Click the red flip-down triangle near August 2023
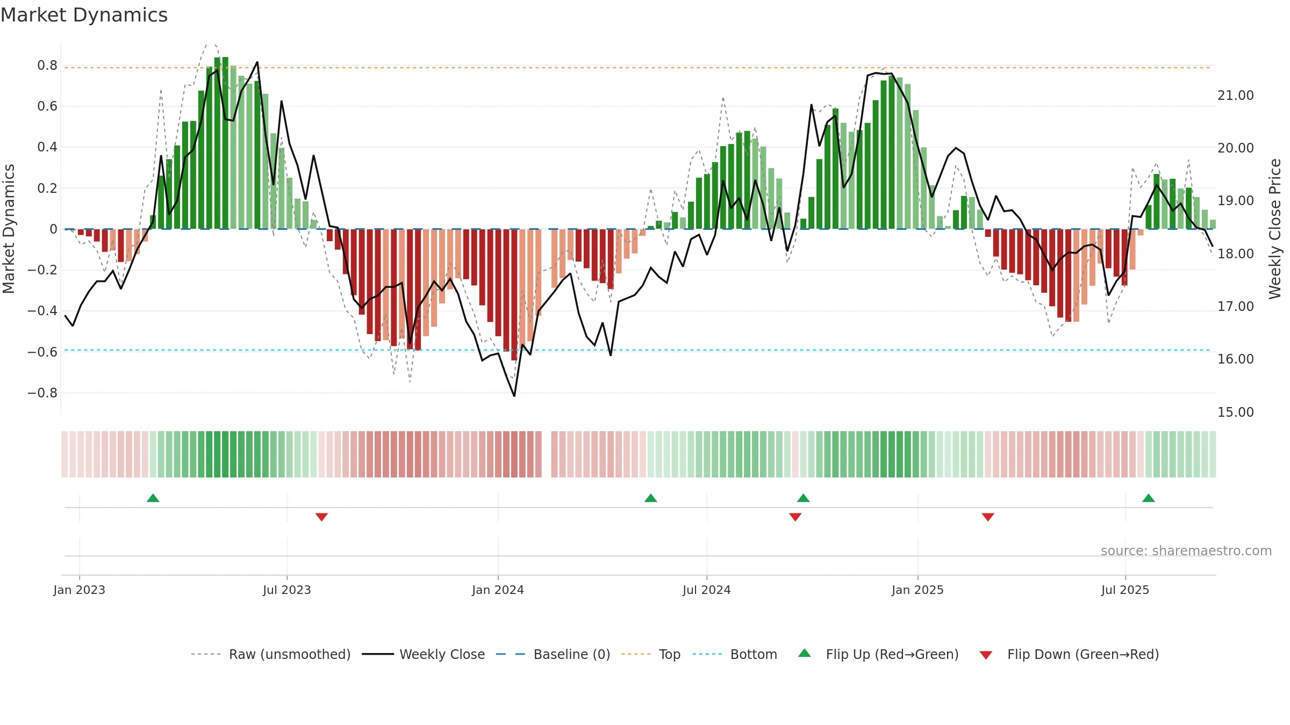 (321, 517)
